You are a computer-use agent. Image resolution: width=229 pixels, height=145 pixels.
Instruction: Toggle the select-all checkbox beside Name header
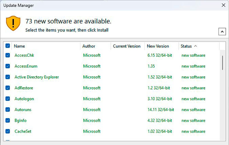tap(8, 46)
